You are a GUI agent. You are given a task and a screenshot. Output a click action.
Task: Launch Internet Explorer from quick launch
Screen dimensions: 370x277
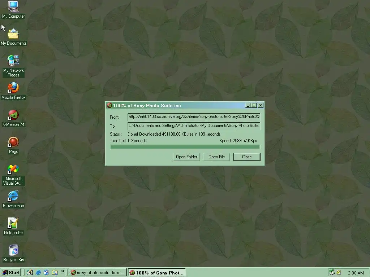[38, 273]
